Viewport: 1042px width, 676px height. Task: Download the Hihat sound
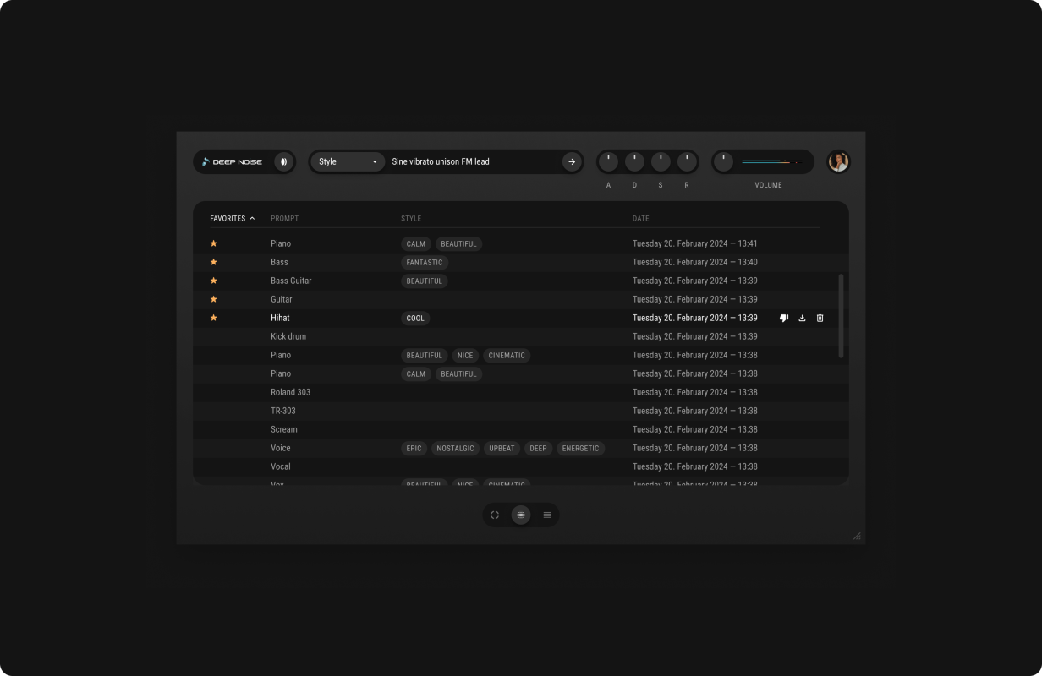tap(802, 318)
